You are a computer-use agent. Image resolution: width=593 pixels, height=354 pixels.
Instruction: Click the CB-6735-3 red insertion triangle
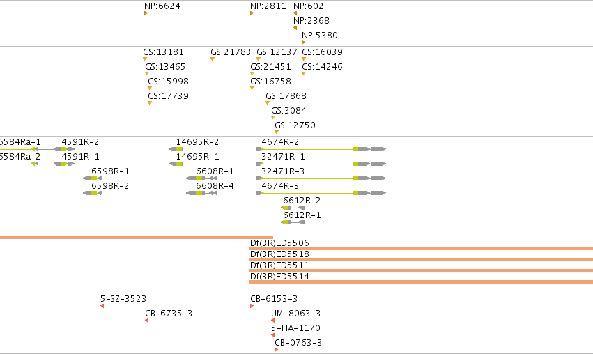(x=147, y=321)
